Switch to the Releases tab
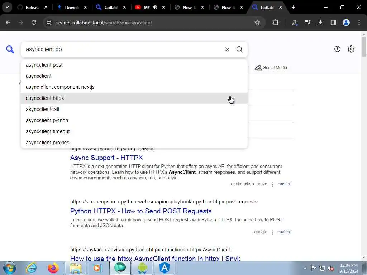This screenshot has height=275, width=367. click(29, 7)
